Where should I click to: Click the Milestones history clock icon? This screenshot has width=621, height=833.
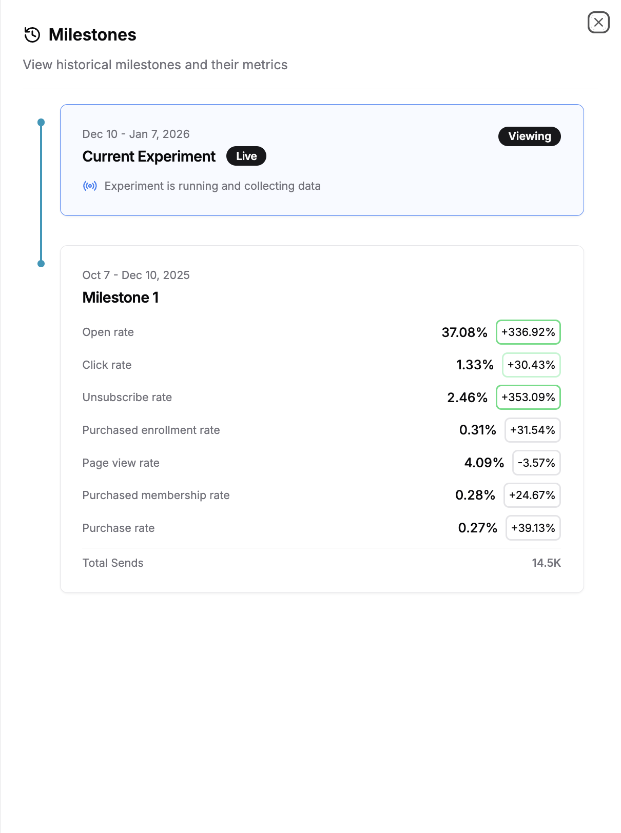(32, 35)
